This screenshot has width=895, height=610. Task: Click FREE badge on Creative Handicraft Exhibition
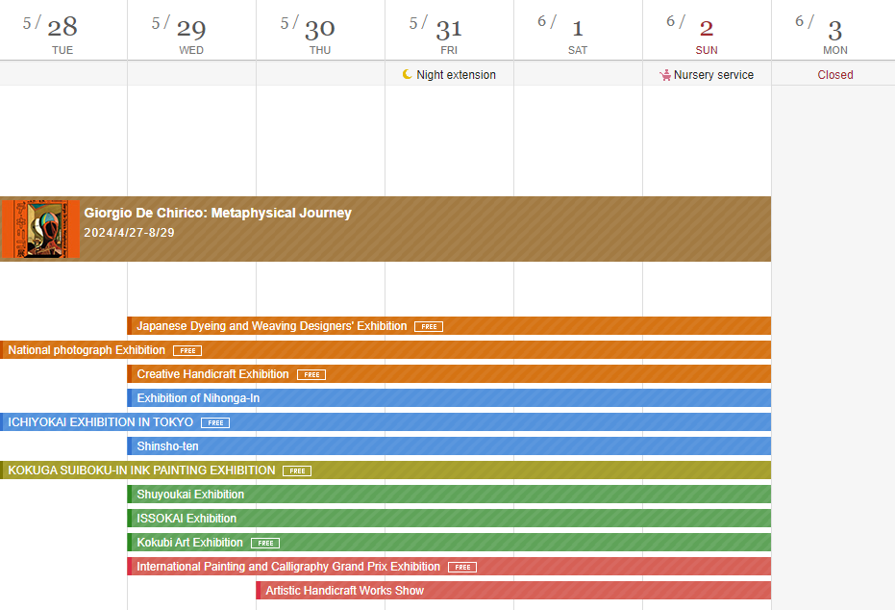[x=311, y=374]
